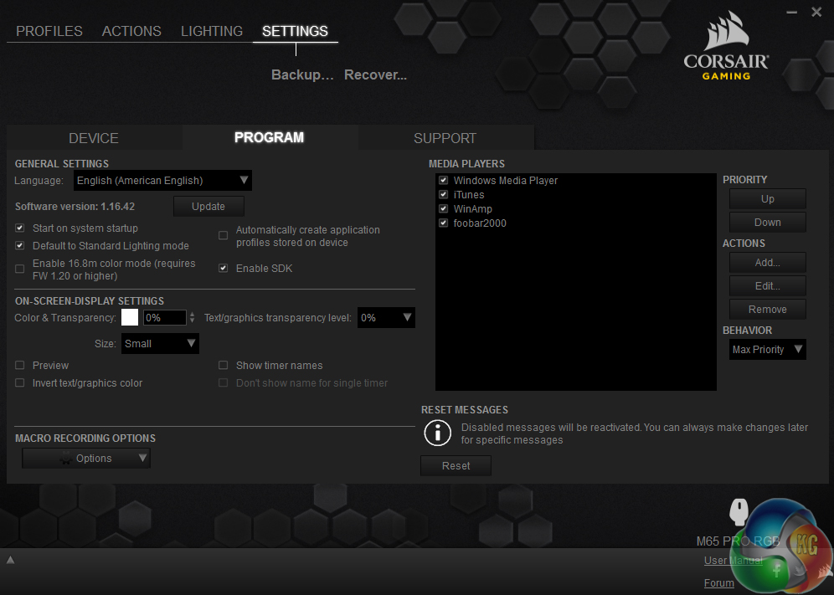This screenshot has width=834, height=595.
Task: Select the SETTINGS tab
Action: (x=295, y=31)
